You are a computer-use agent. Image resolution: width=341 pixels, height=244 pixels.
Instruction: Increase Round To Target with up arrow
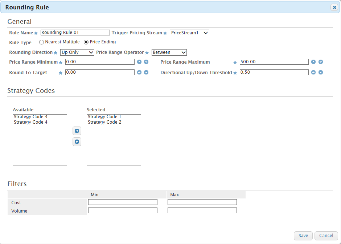(x=139, y=72)
